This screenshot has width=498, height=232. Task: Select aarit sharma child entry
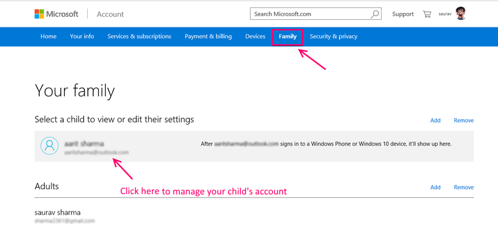click(x=254, y=146)
